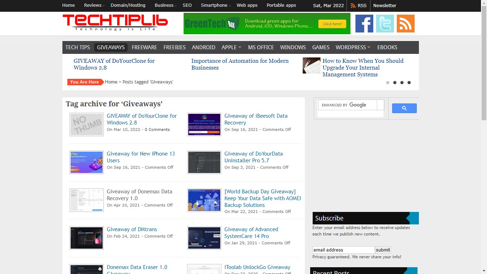Screen dimensions: 487x274
Task: Expand the Smartphone menu arrow
Action: point(230,6)
